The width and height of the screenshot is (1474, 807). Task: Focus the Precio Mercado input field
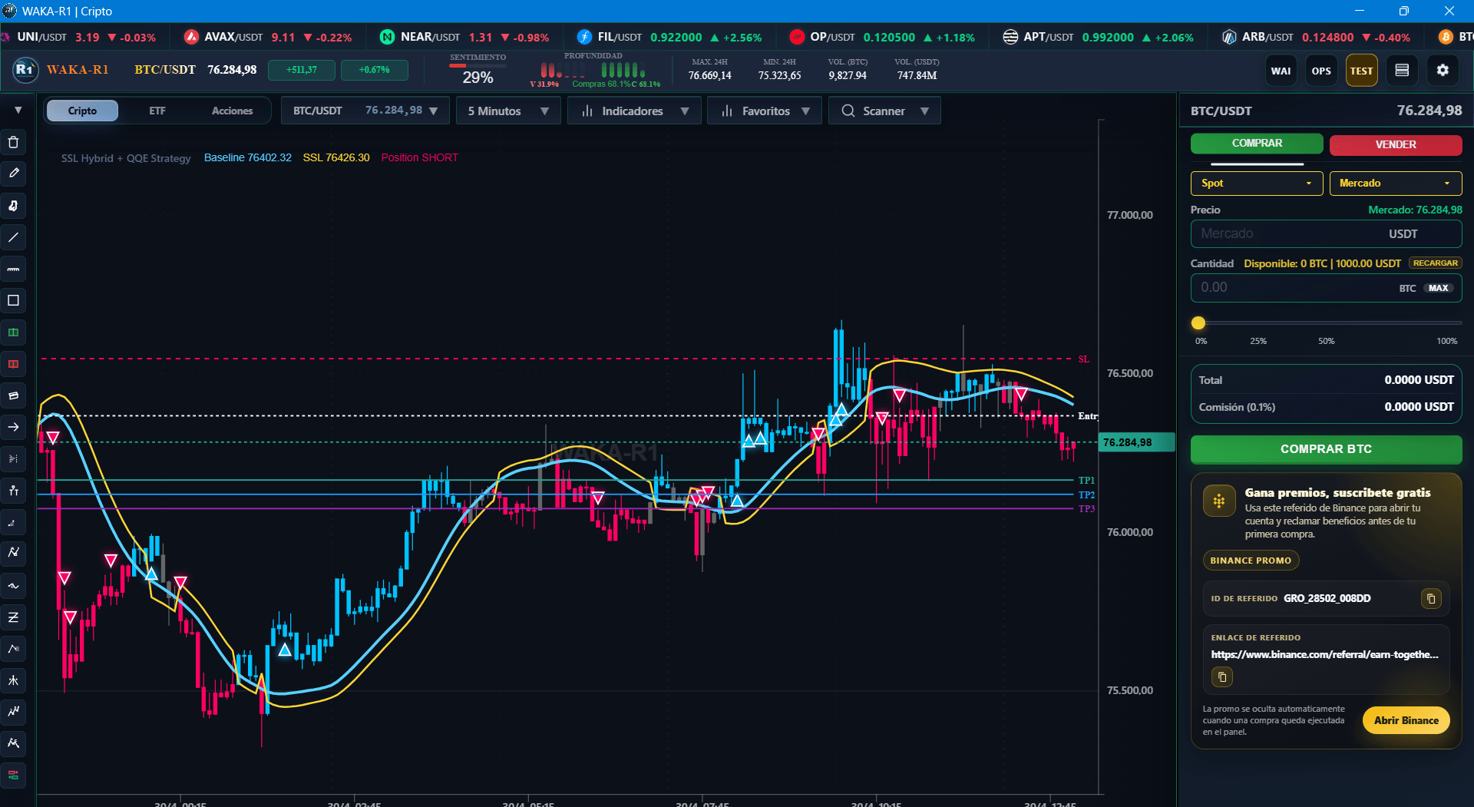click(1326, 233)
